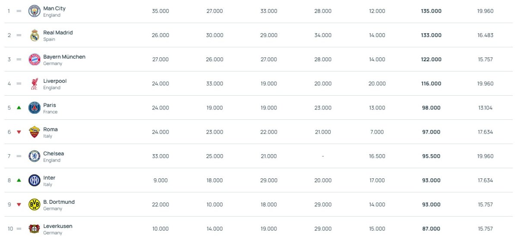The image size is (518, 237).
Task: Click the Roma club crest
Action: click(35, 132)
